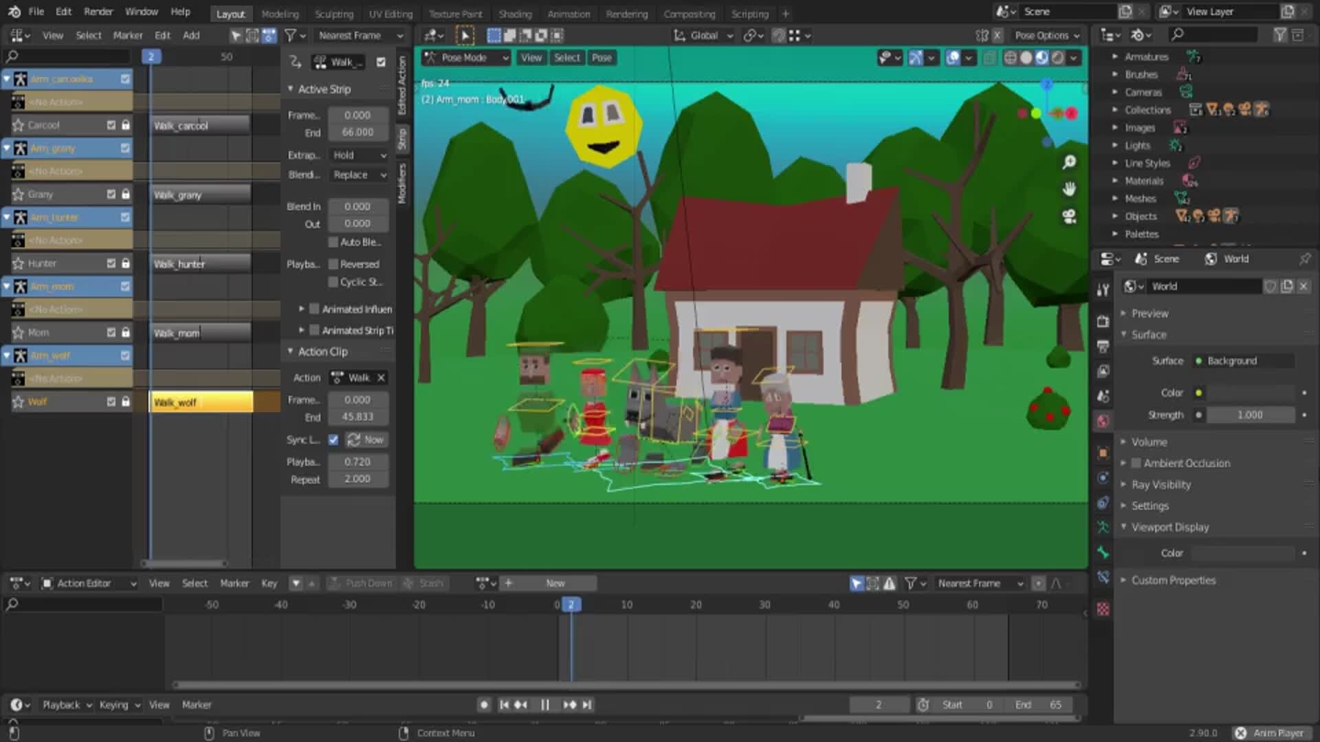Screen dimensions: 1320x742
Task: Expand Custom Properties panel
Action: tap(1173, 580)
